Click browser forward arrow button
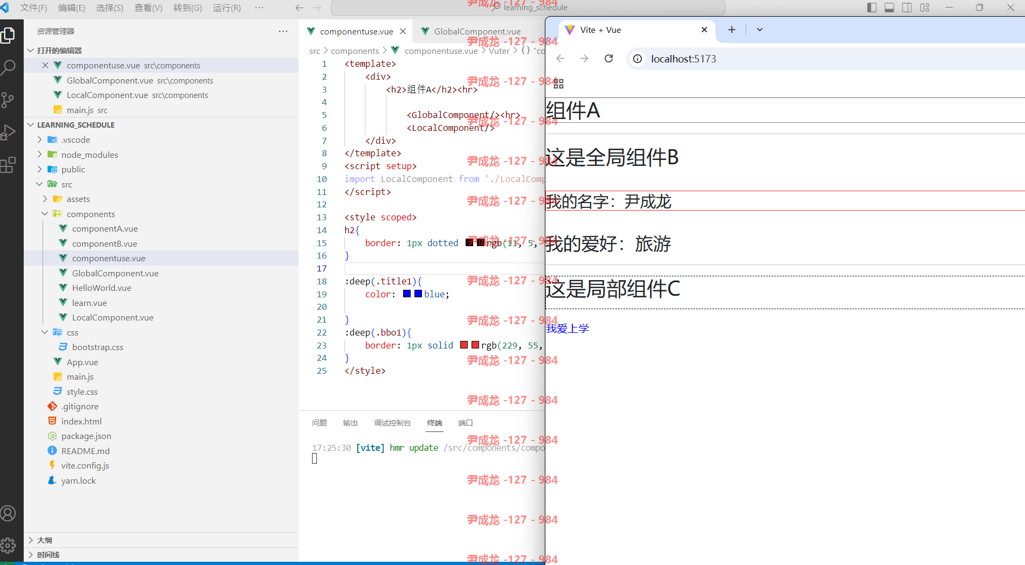1025x565 pixels. [585, 59]
